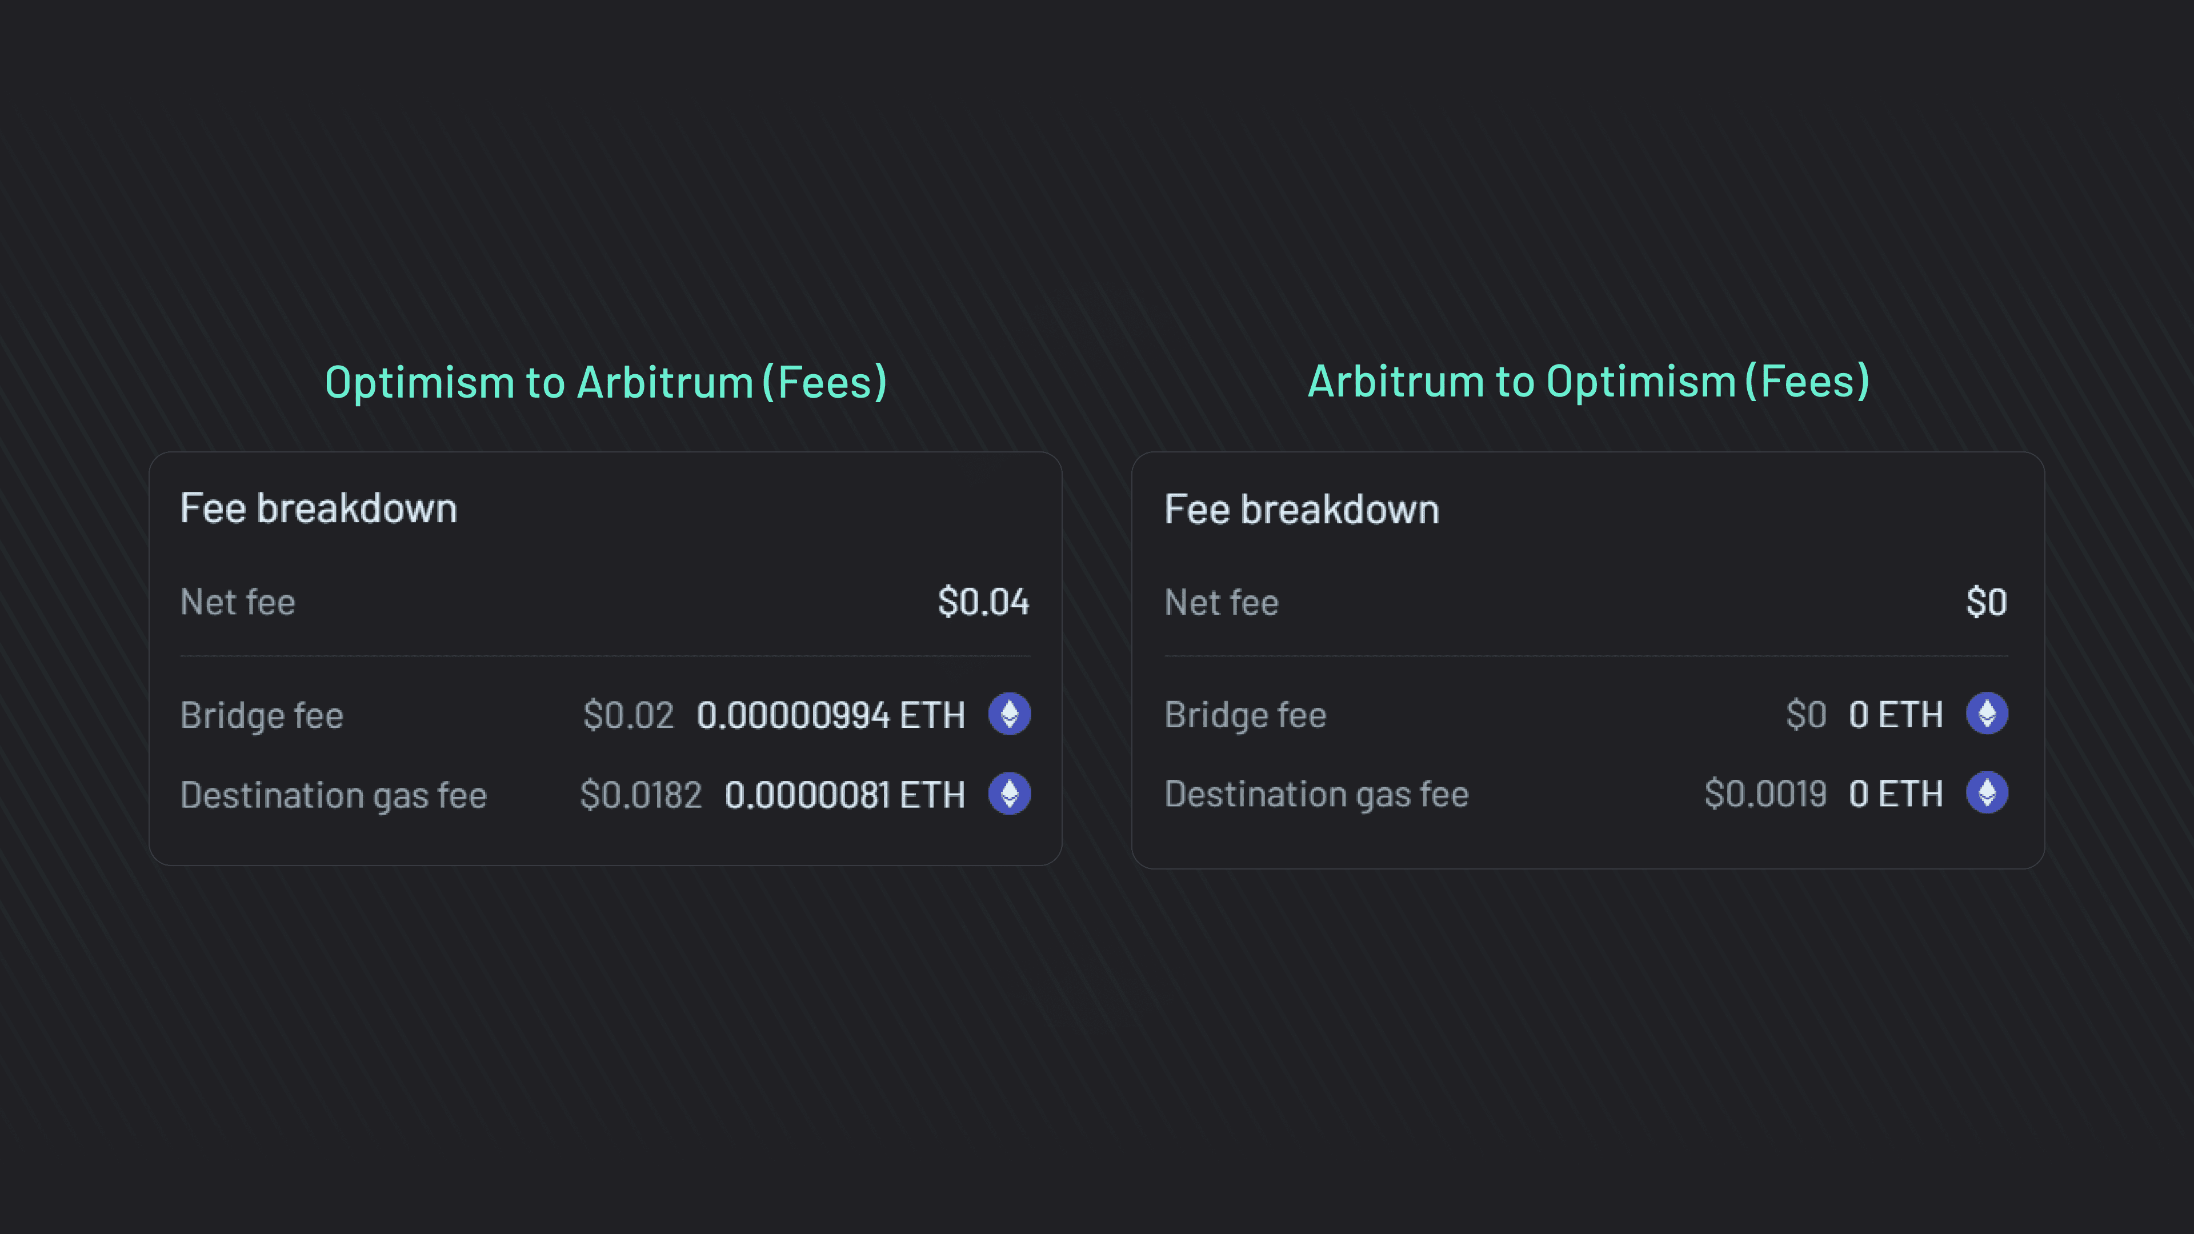
Task: Click the $0 Net fee on right card
Action: coord(1985,602)
